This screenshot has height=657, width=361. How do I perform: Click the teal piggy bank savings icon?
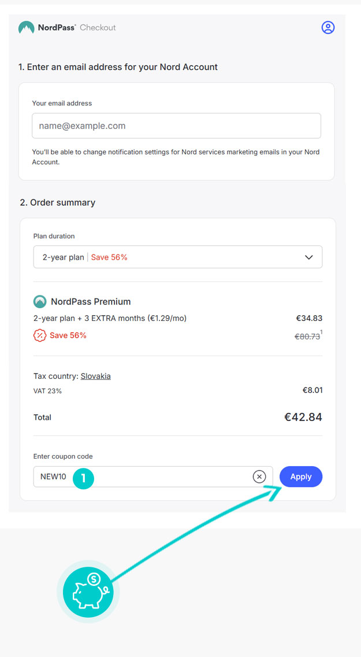(88, 591)
